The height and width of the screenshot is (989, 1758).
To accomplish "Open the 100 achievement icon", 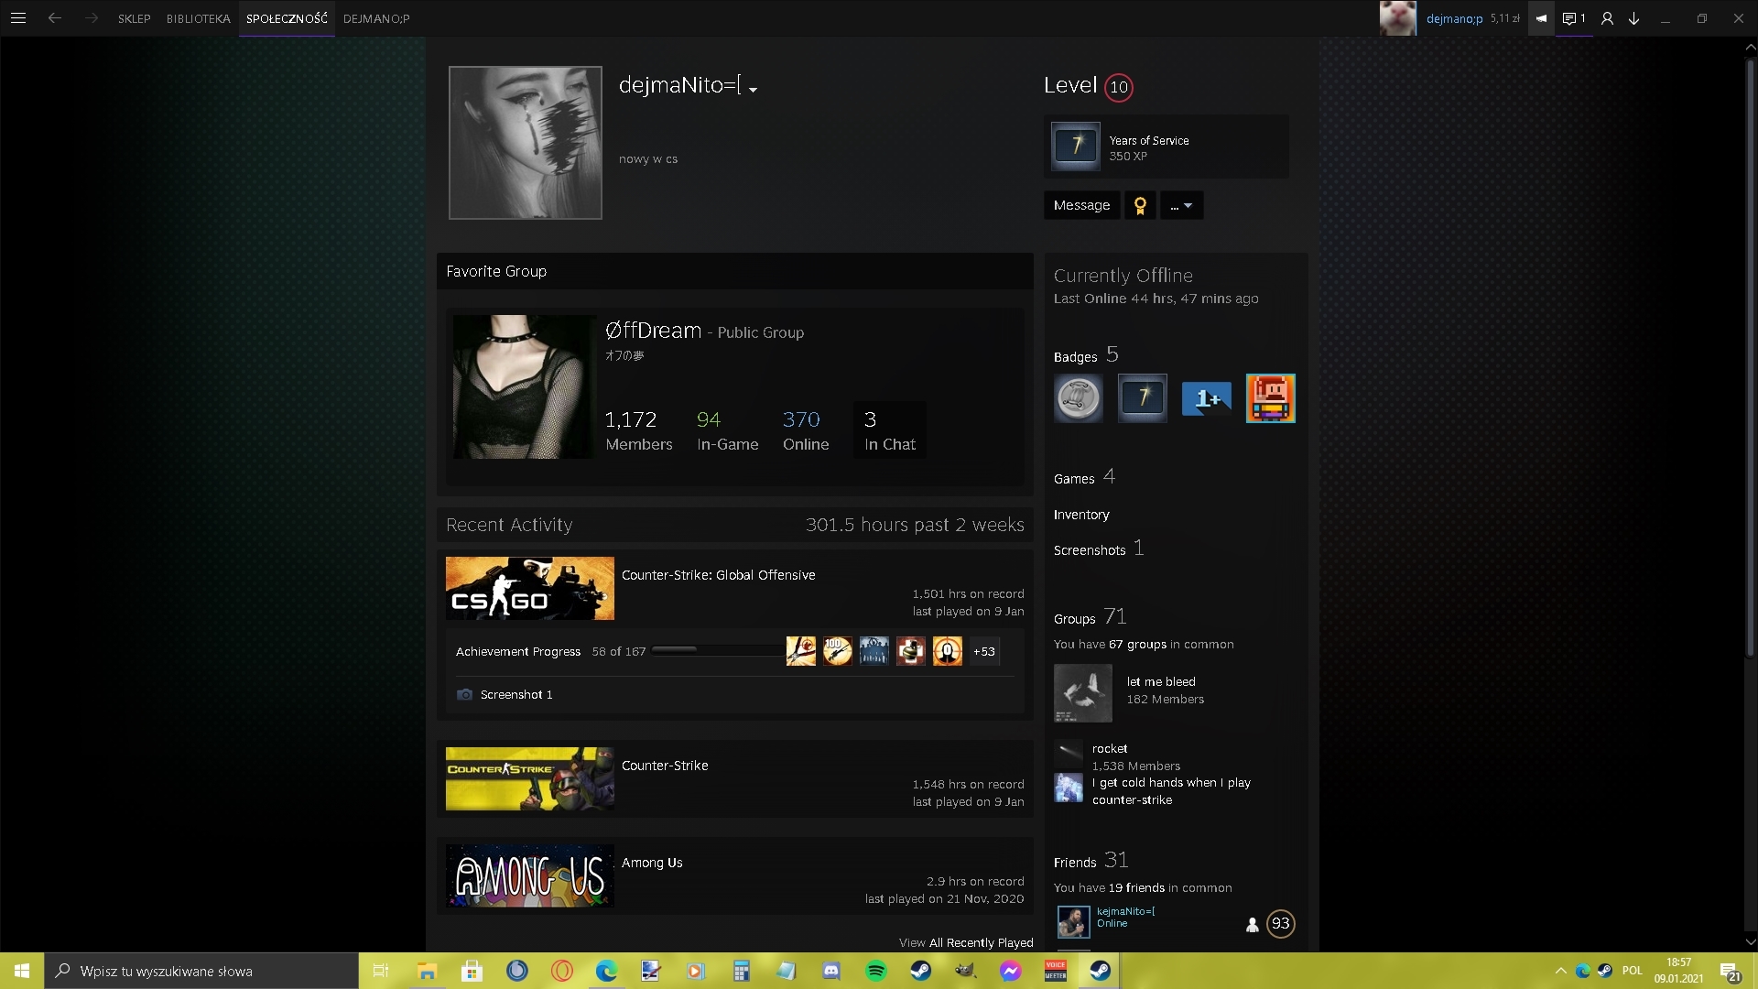I will (837, 651).
